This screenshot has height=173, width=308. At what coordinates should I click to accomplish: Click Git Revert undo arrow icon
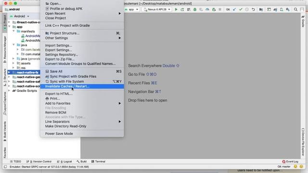coord(253,10)
